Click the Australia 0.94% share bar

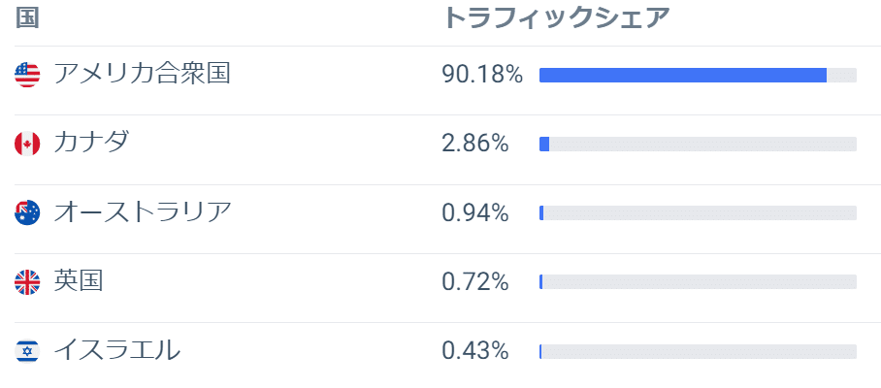click(x=698, y=213)
